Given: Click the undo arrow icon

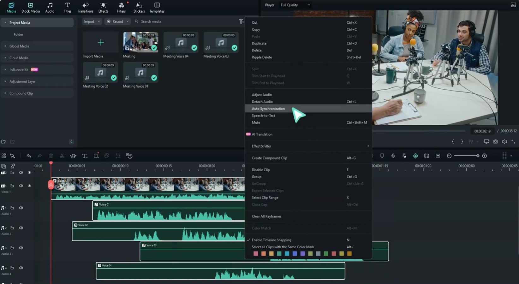Looking at the screenshot, I should click(x=29, y=156).
